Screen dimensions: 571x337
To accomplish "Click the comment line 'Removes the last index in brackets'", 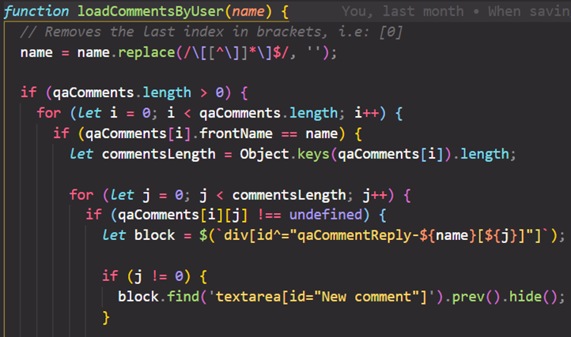I will point(211,32).
